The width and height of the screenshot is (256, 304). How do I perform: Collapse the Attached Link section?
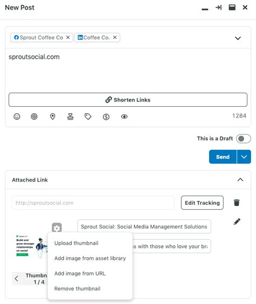(x=240, y=179)
